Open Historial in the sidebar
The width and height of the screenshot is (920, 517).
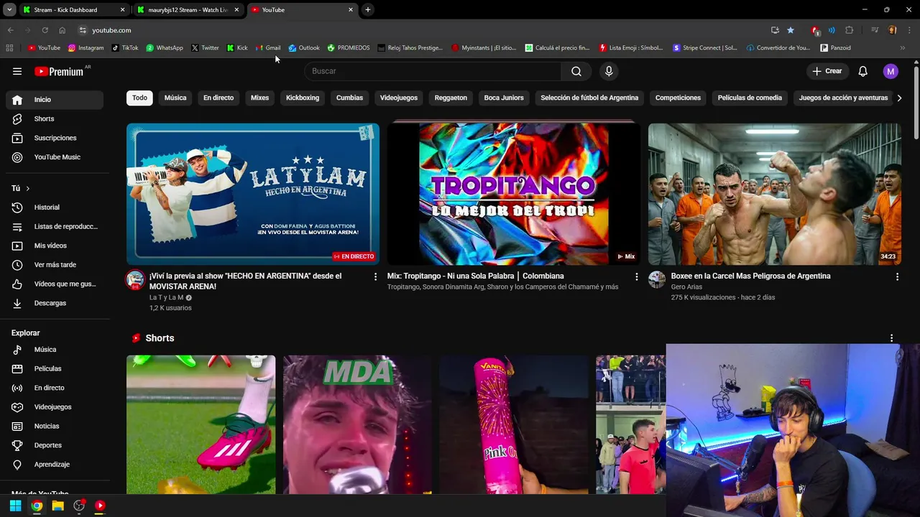[55, 208]
